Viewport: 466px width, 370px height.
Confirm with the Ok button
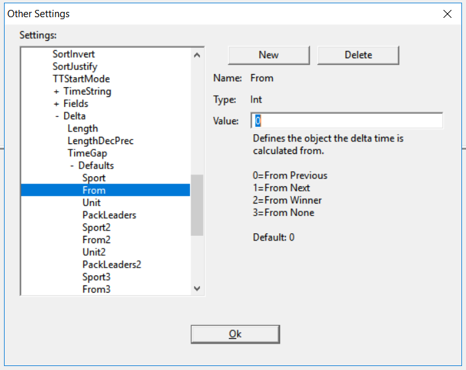click(235, 334)
